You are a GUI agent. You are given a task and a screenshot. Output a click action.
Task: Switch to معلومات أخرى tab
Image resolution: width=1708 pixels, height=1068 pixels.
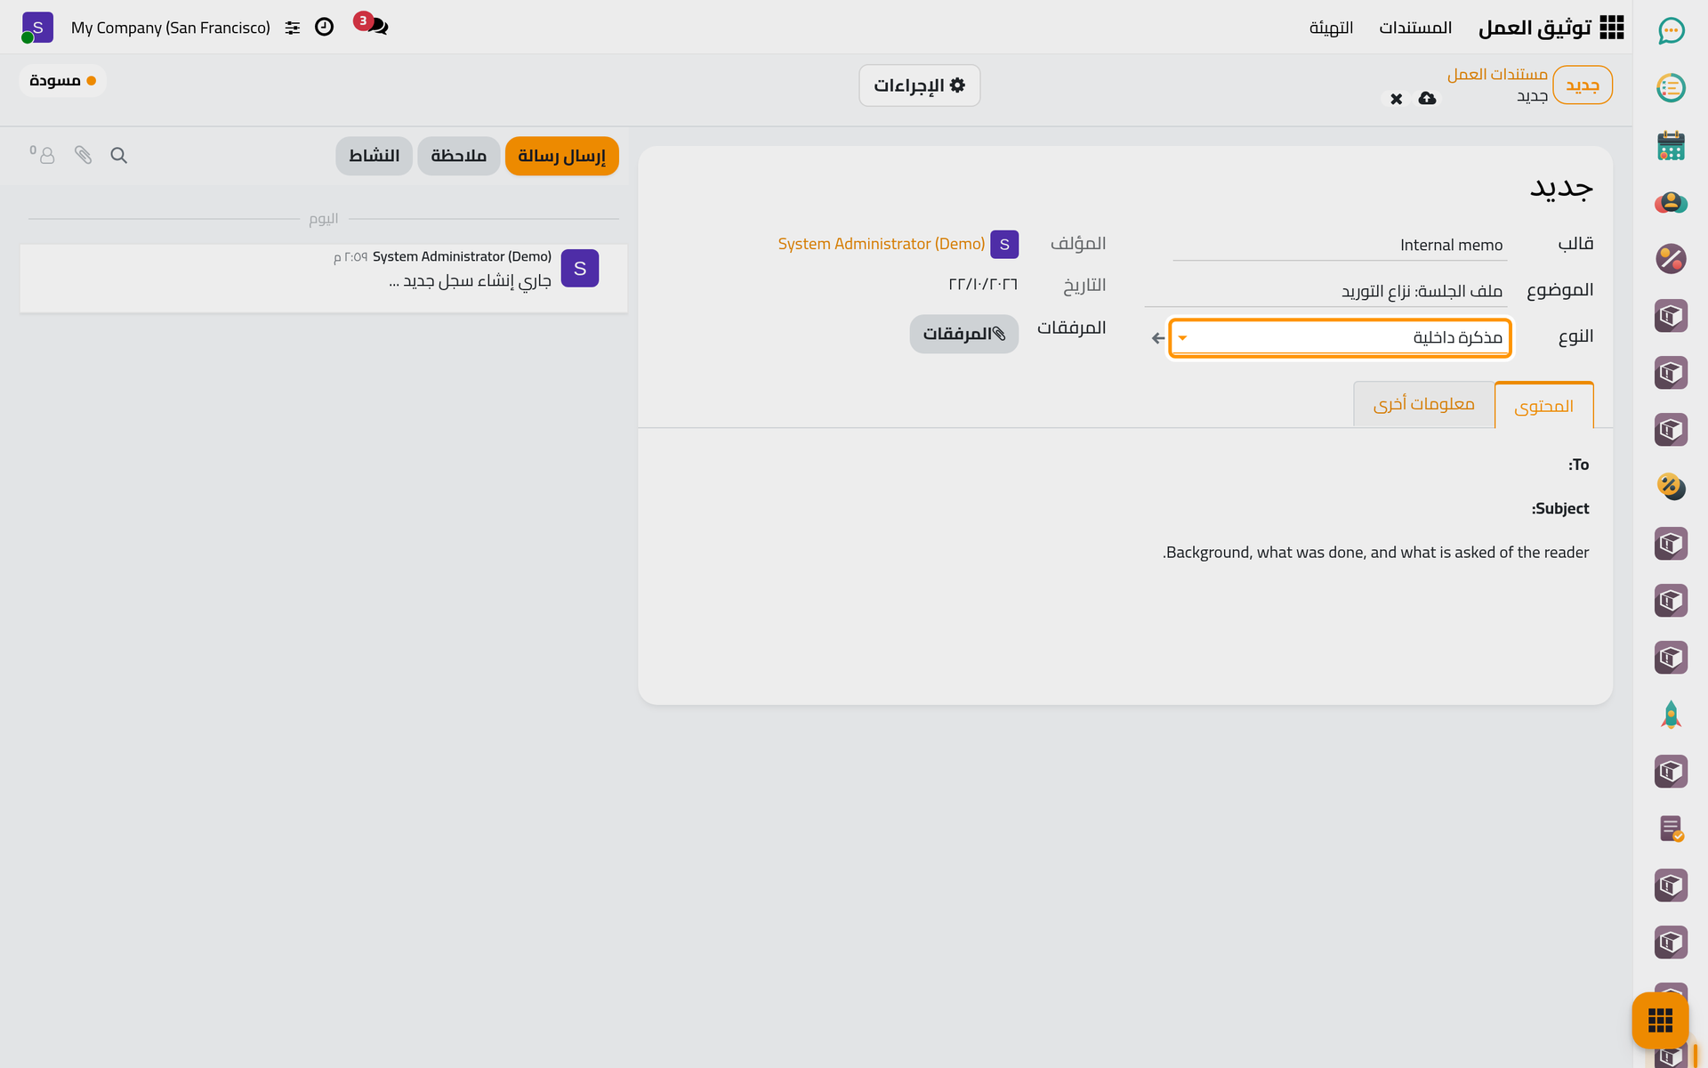pyautogui.click(x=1423, y=404)
